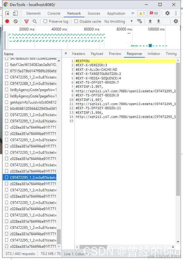
Task: Check the C97472289_1_2.m3u8 request checkbox
Action: (7, 83)
